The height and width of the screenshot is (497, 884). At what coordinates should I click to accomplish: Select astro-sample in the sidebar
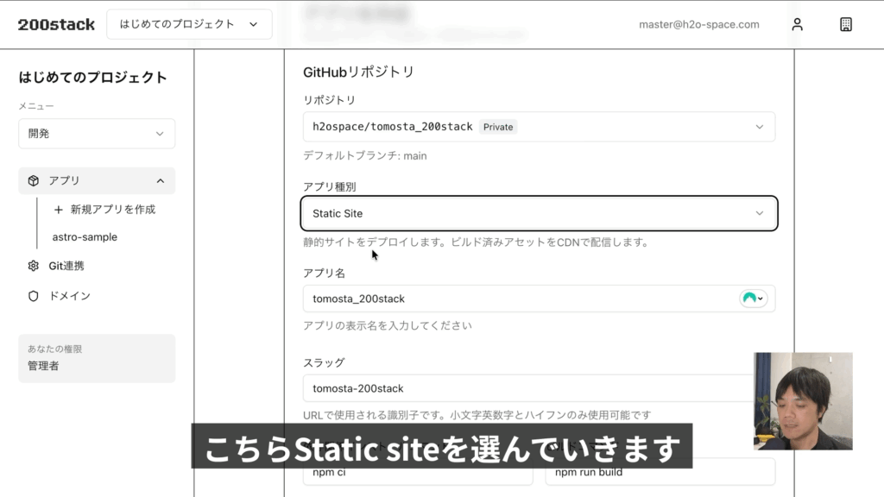[85, 237]
